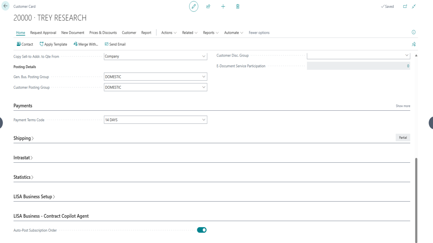The height and width of the screenshot is (243, 433).
Task: Open the Actions menu
Action: click(x=169, y=33)
